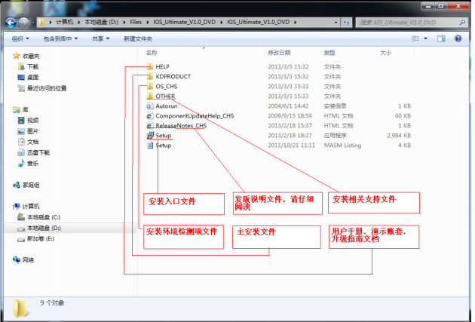Open the 共享 menu
The height and width of the screenshot is (322, 475).
100,38
